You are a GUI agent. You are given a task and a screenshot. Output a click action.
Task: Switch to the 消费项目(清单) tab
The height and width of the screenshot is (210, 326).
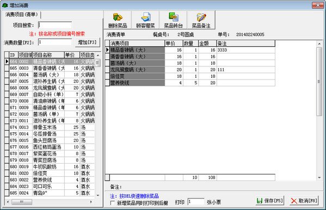coord(22,15)
